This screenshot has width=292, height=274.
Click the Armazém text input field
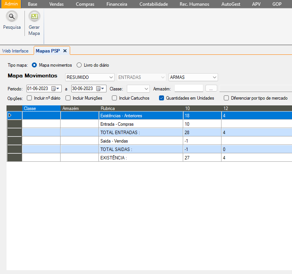click(x=189, y=89)
